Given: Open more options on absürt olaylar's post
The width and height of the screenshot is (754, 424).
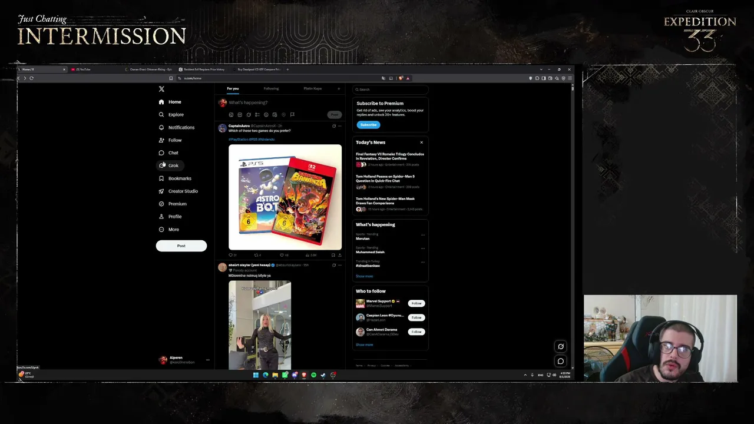Looking at the screenshot, I should tap(339, 265).
